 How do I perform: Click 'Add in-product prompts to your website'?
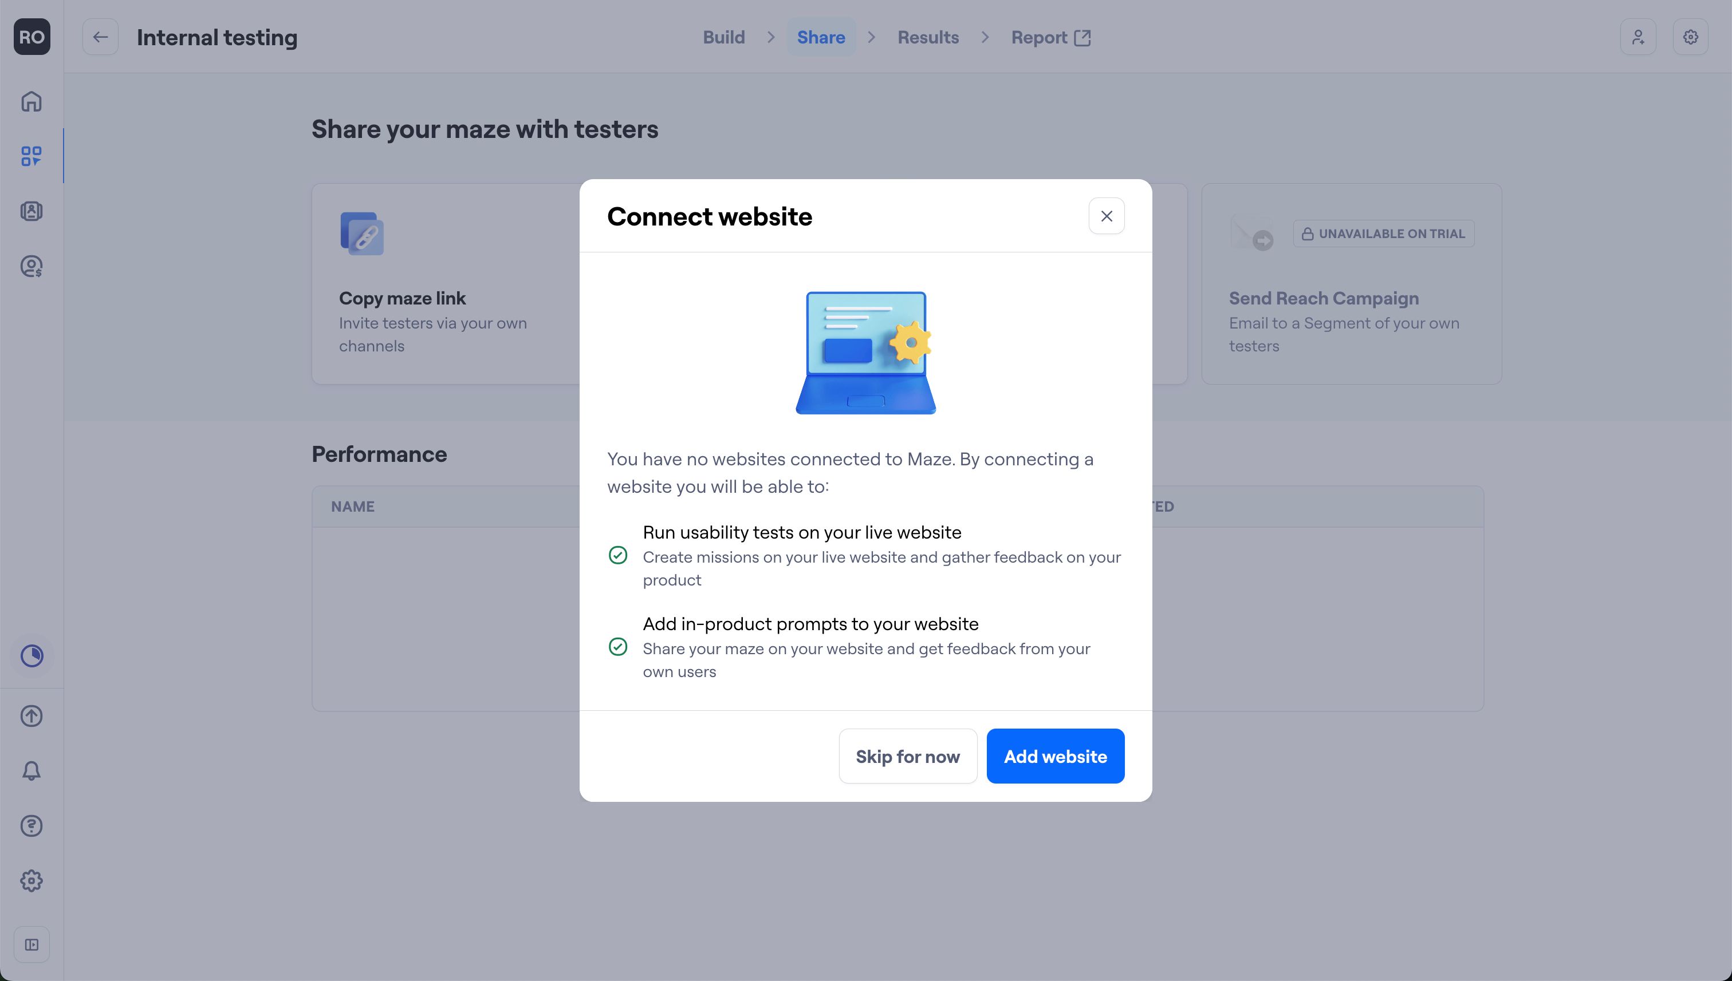810,624
